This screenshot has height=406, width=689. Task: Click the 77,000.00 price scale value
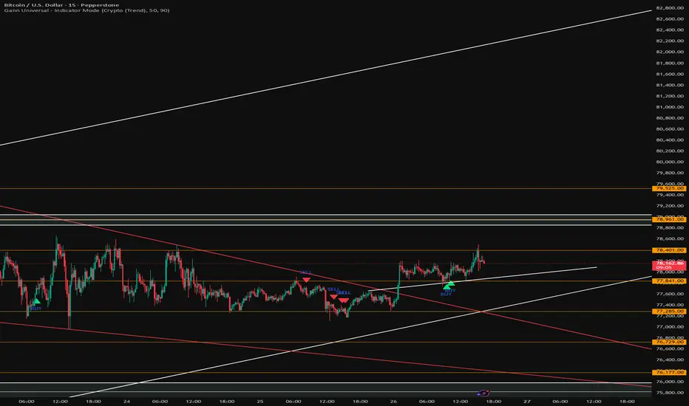(670, 327)
